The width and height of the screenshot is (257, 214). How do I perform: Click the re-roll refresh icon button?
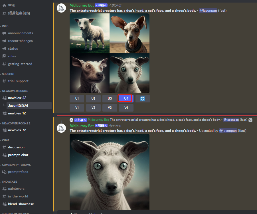pos(143,99)
